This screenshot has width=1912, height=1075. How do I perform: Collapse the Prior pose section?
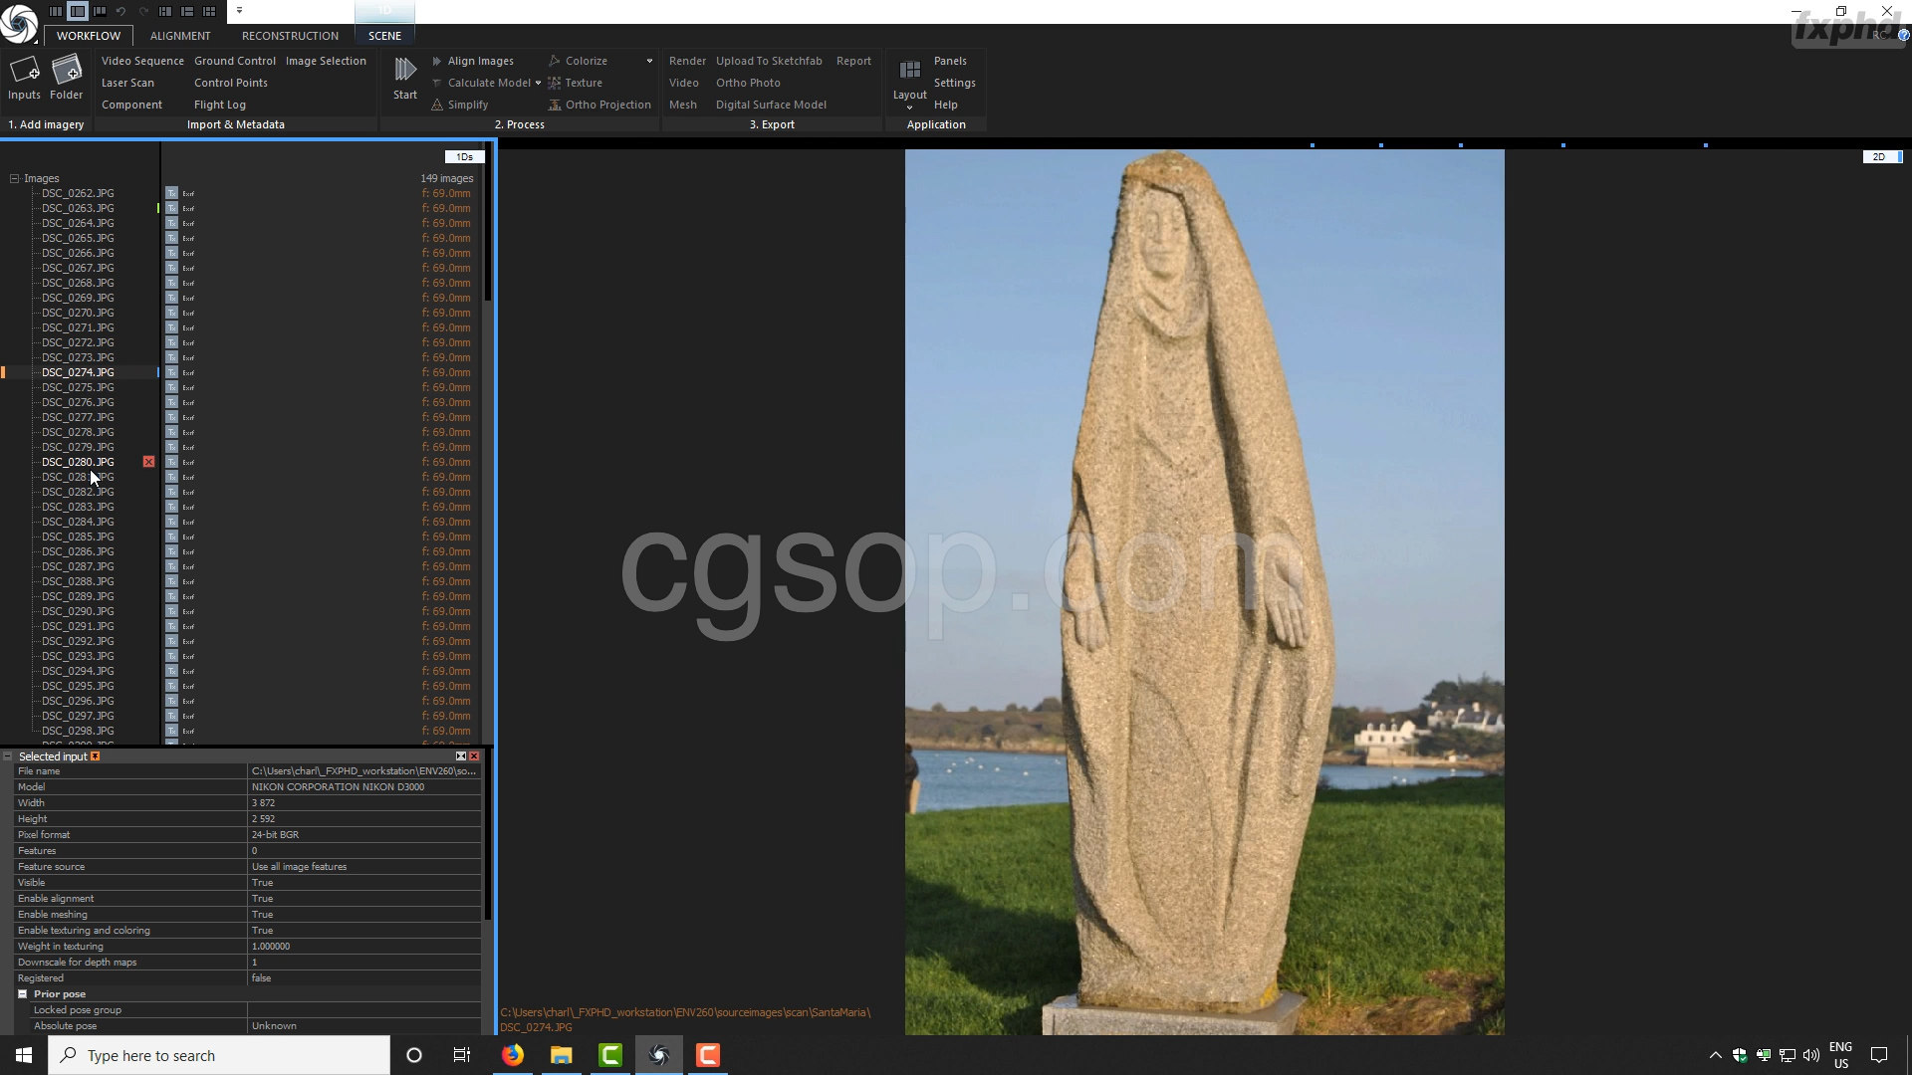pyautogui.click(x=22, y=994)
